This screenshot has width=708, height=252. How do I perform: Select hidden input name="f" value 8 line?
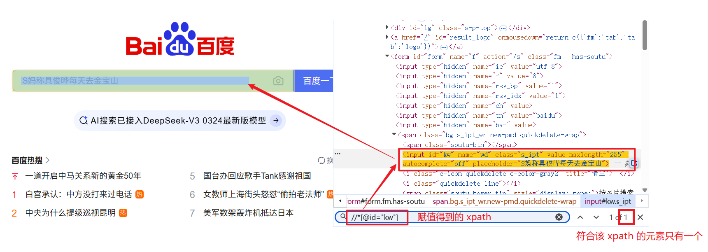(x=469, y=76)
